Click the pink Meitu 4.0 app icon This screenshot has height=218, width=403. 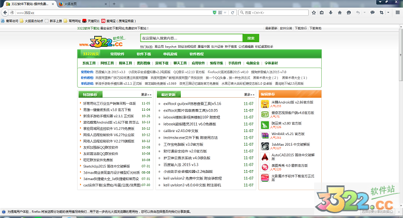pos(265,167)
